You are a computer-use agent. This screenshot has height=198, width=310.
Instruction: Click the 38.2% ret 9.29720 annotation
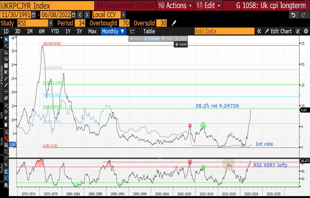click(x=217, y=106)
